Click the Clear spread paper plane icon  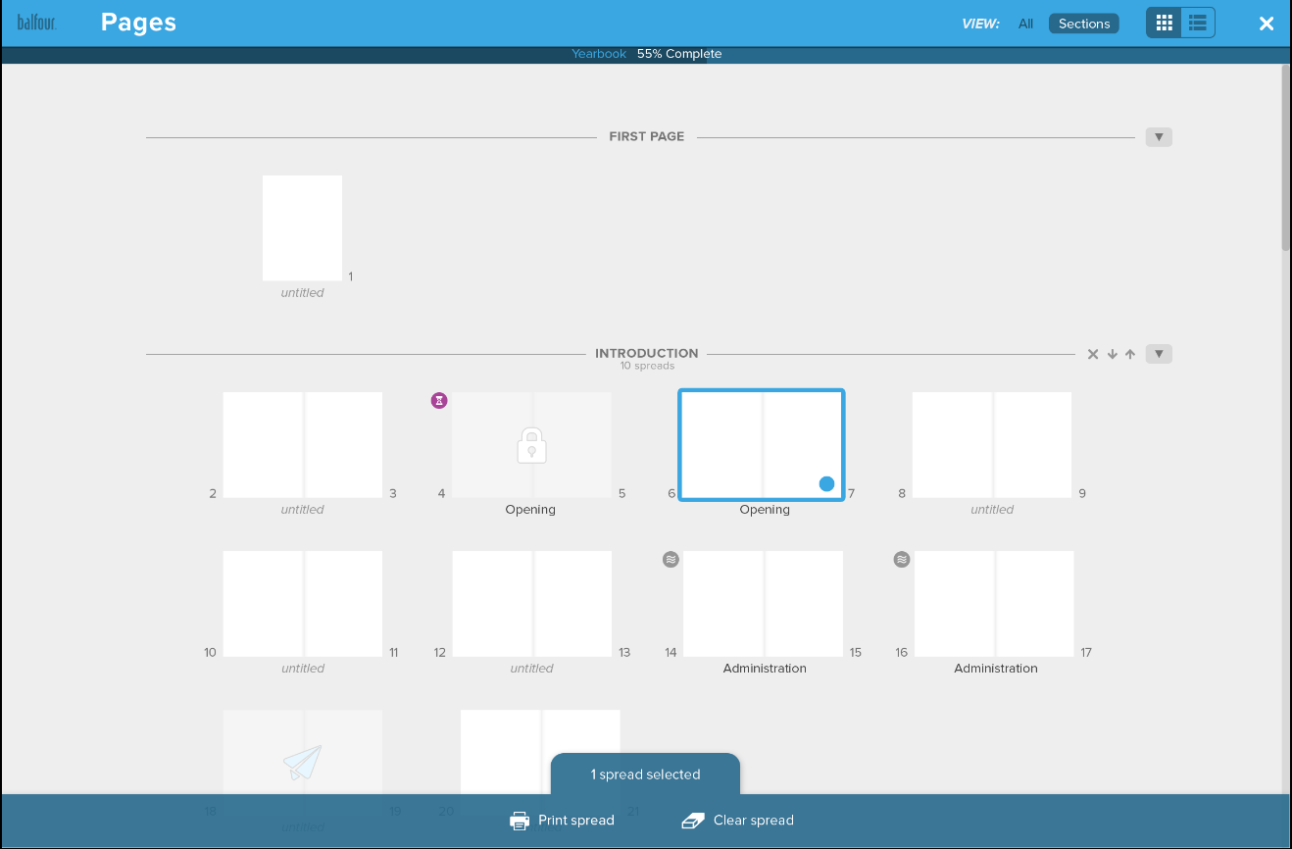click(694, 820)
